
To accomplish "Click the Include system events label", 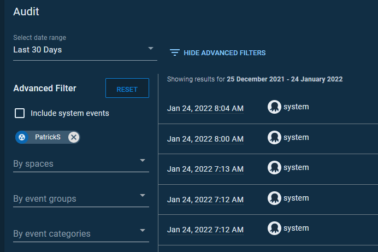I will (x=70, y=113).
